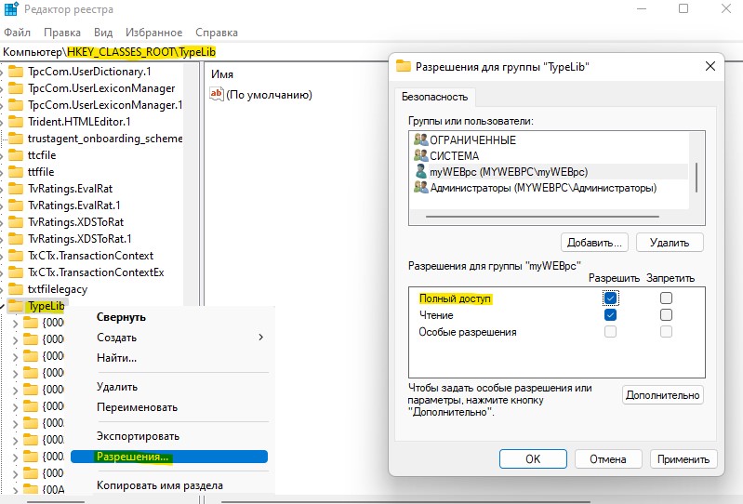The height and width of the screenshot is (504, 743).
Task: Open the Файл menu
Action: pos(17,33)
